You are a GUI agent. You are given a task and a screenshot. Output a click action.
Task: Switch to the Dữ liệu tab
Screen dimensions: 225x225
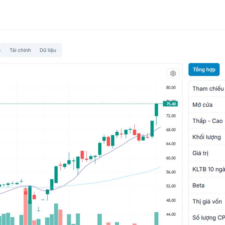click(x=48, y=50)
